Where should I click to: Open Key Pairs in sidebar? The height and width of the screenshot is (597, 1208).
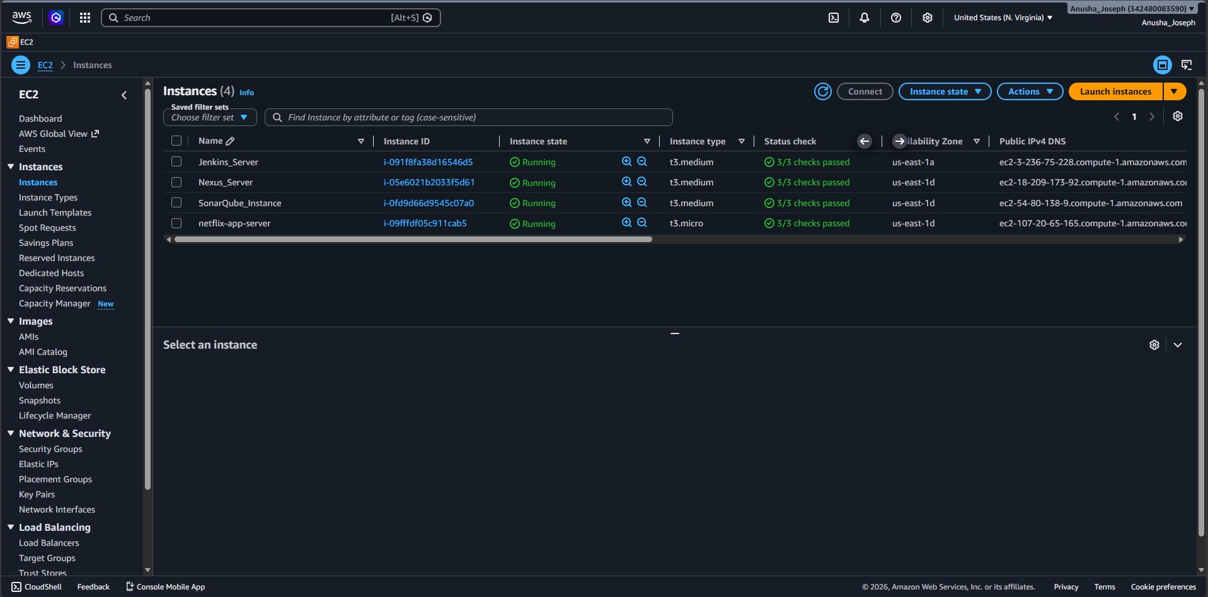[x=37, y=494]
